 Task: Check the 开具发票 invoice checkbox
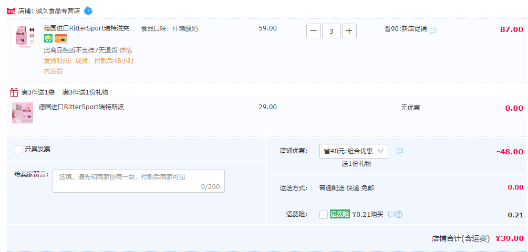(19, 149)
